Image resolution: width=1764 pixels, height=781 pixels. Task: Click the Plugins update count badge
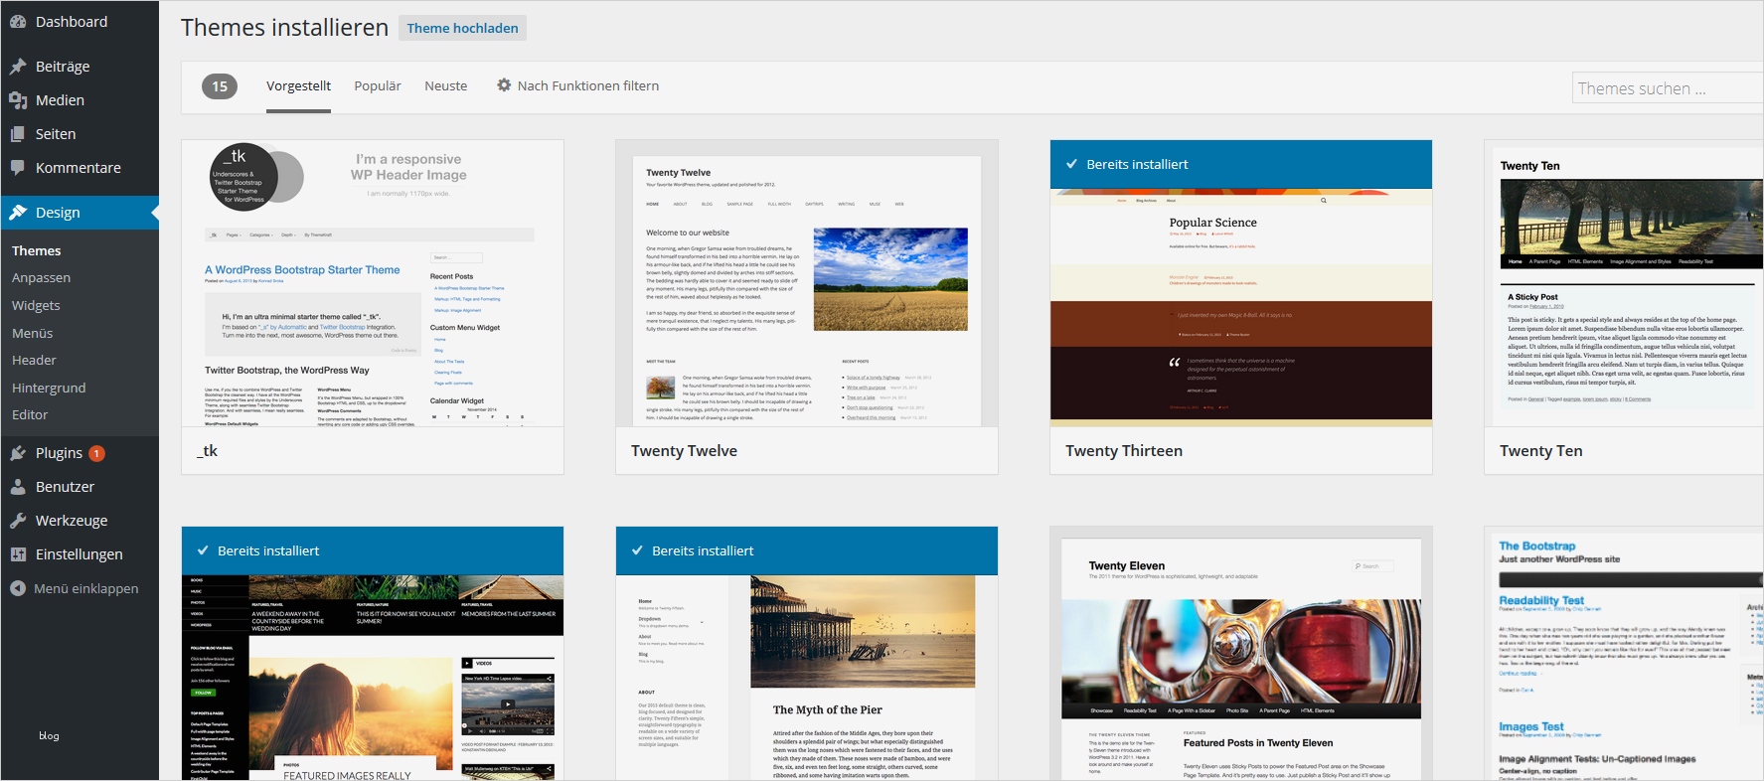tap(96, 453)
